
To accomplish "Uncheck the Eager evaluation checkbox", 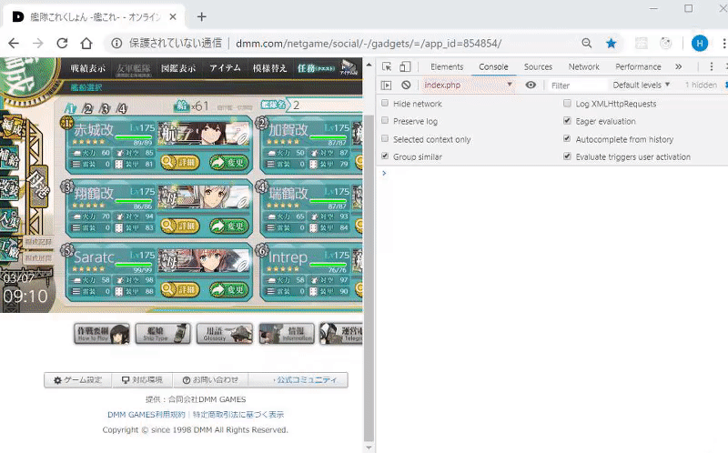I will (x=567, y=121).
